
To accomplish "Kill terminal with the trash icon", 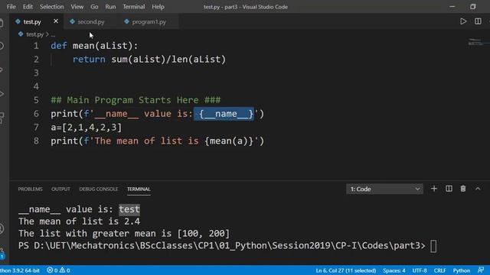I will [x=463, y=189].
